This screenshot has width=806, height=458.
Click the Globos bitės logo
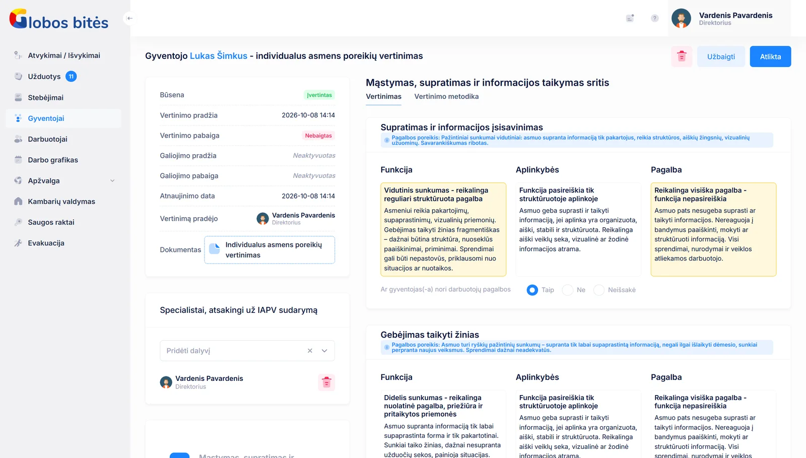[x=59, y=19]
